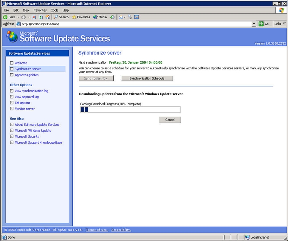The width and height of the screenshot is (288, 241).
Task: Expand the Links toolbar chevron
Action: [285, 23]
